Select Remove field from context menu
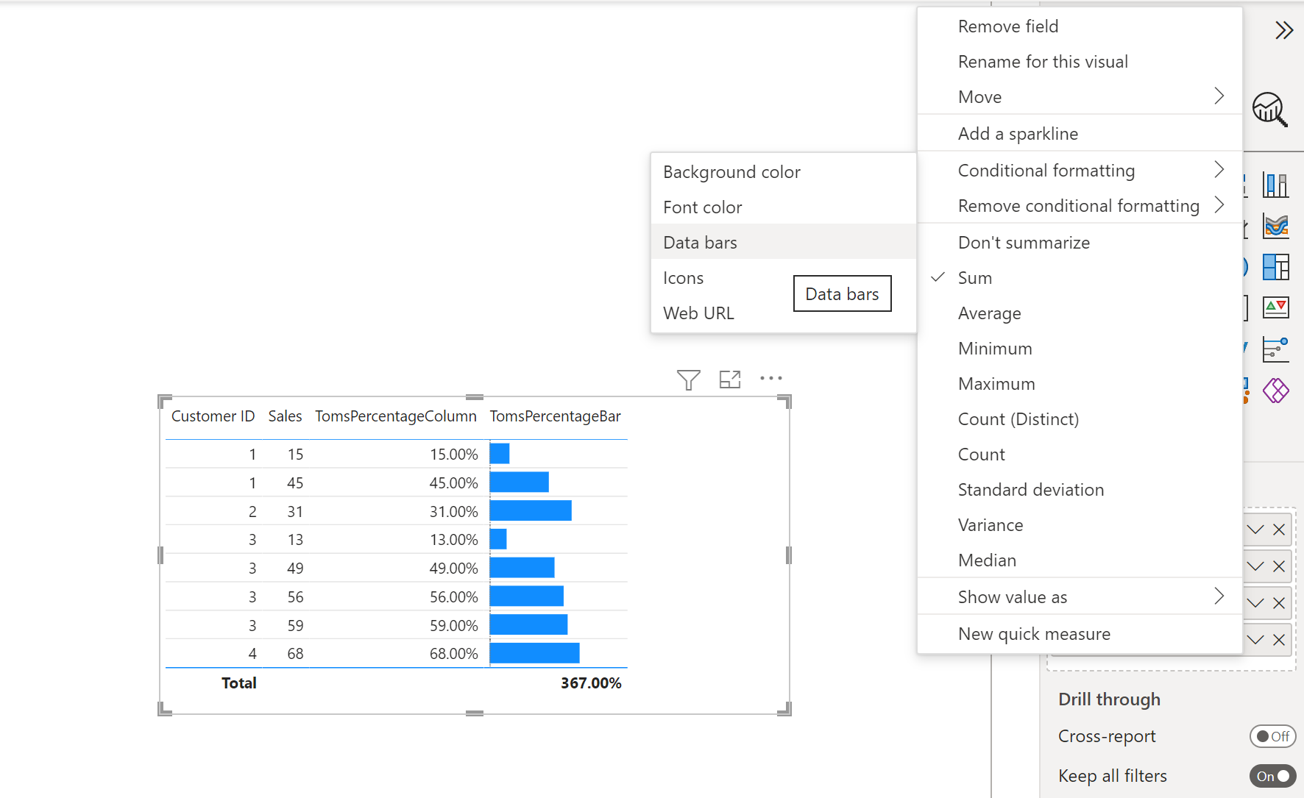This screenshot has height=798, width=1304. [1080, 26]
